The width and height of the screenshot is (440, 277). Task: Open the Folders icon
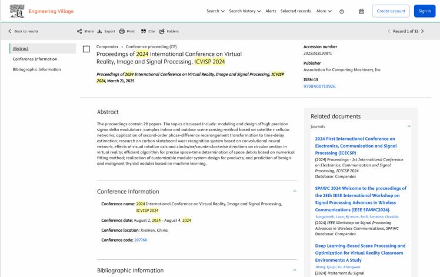[162, 31]
